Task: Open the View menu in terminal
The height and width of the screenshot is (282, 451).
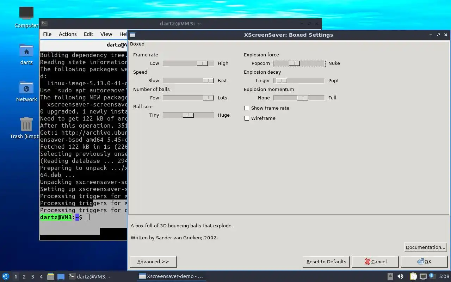Action: [106, 34]
